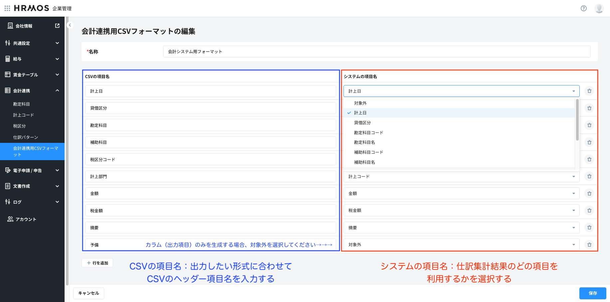Click the 給与 sidebar icon
The width and height of the screenshot is (610, 302).
[x=8, y=59]
